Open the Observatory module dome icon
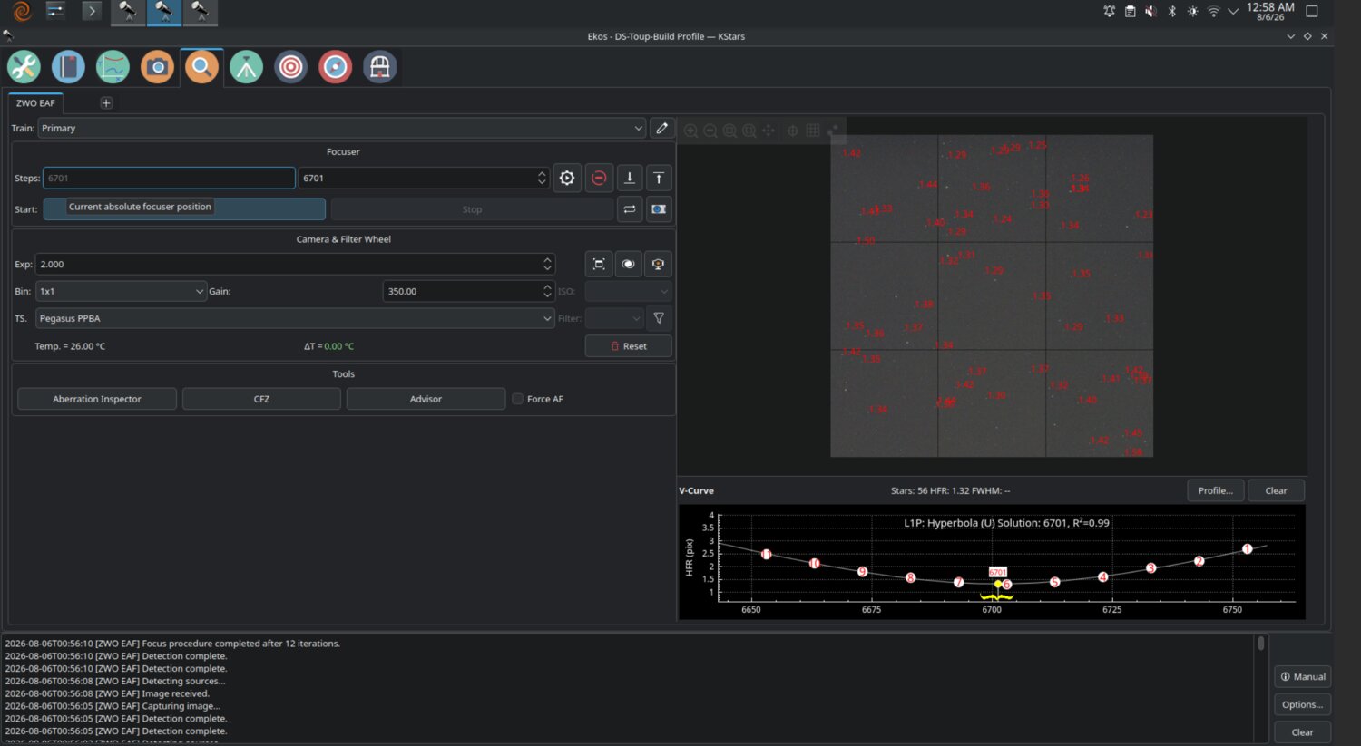This screenshot has height=746, width=1361. click(379, 67)
